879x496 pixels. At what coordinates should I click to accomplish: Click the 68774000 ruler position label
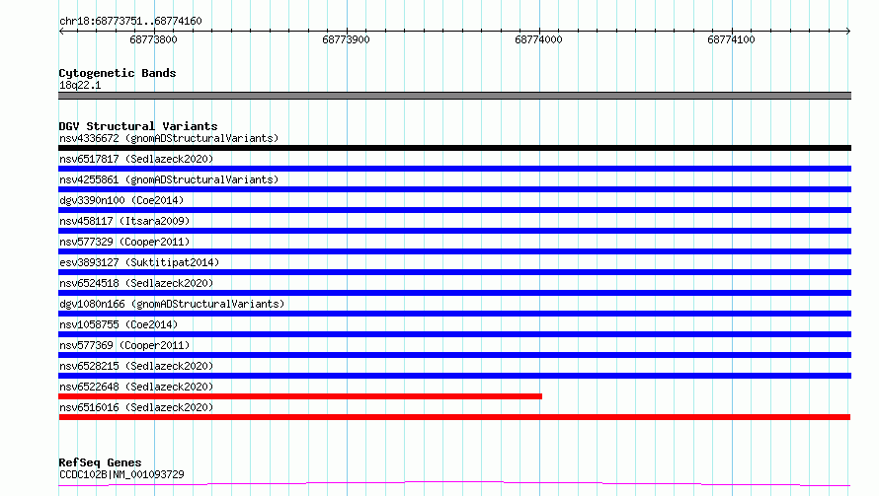538,39
